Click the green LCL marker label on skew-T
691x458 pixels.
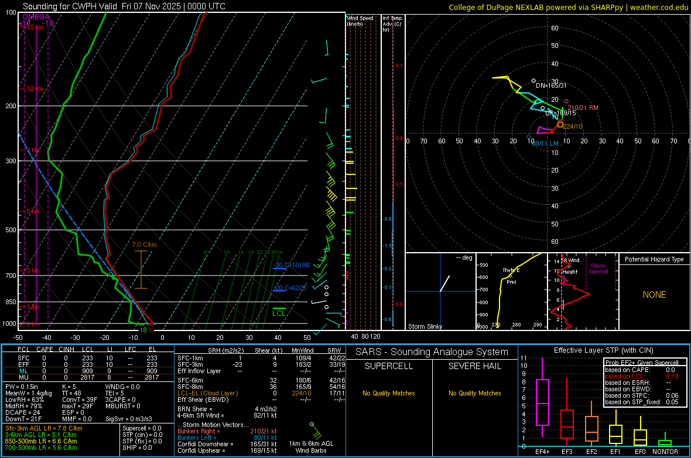[x=279, y=313]
